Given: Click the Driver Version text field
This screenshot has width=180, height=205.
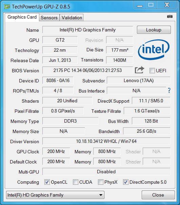Looking at the screenshot, I should pyautogui.click(x=106, y=141).
